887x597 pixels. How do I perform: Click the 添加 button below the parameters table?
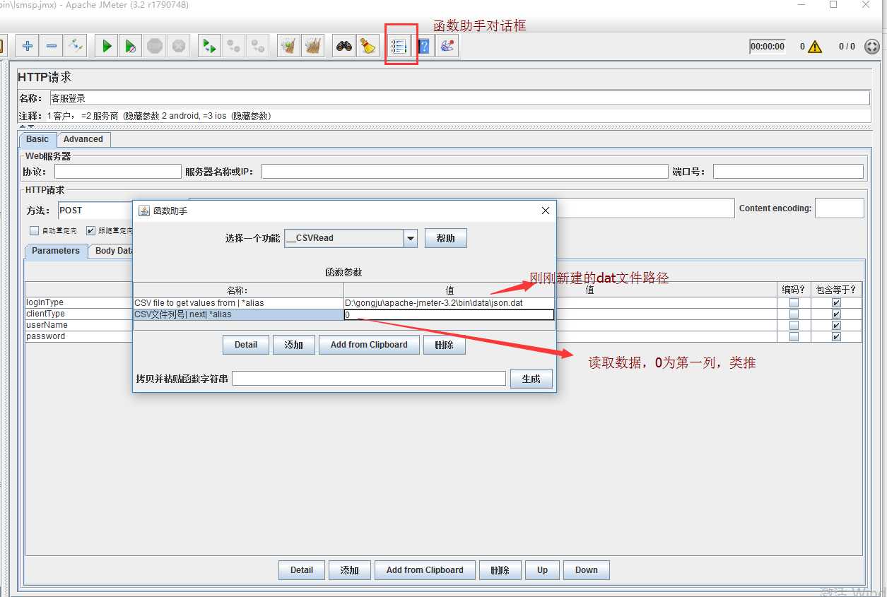tap(350, 570)
